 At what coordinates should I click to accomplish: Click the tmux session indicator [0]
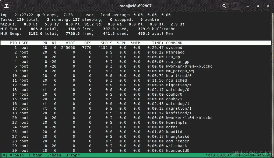click(x=4, y=155)
